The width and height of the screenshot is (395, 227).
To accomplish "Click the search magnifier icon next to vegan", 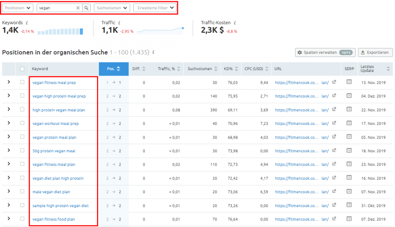I will tap(86, 8).
